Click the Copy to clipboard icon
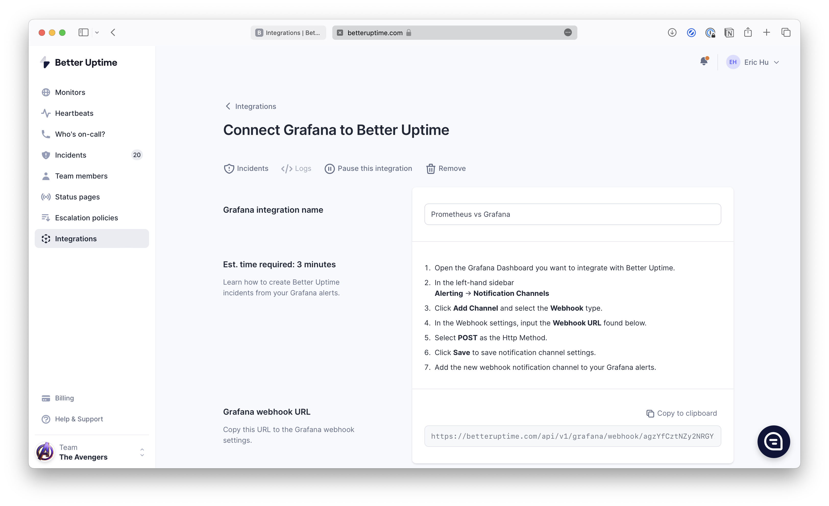Screen dimensions: 829x506 (x=650, y=413)
